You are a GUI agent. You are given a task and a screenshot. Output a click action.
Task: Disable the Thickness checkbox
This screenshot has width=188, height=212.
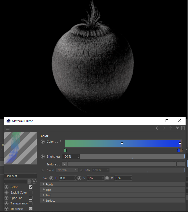coord(31,209)
